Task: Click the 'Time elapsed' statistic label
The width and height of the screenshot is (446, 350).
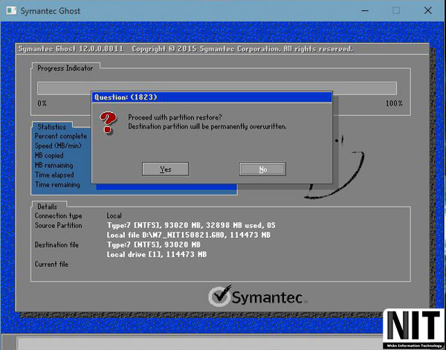Action: point(54,175)
